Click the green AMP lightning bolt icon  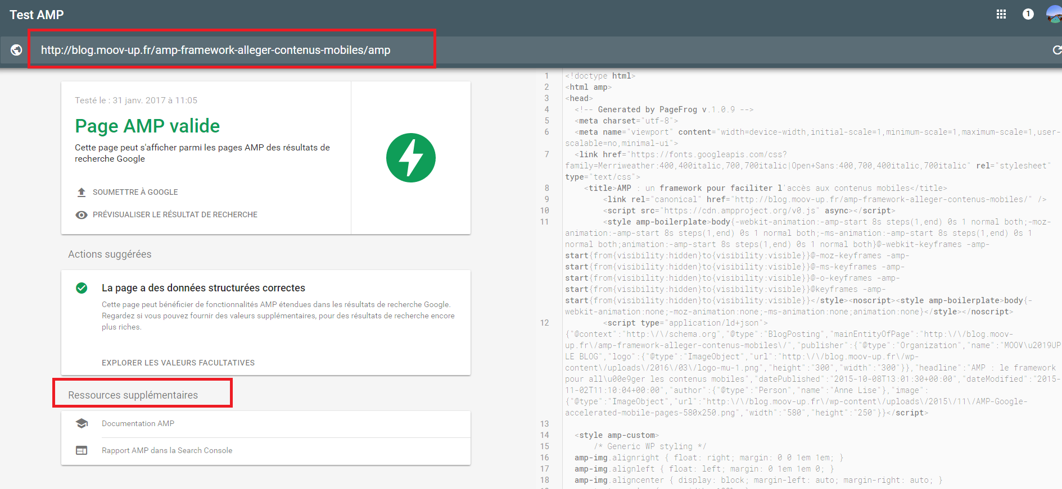coord(411,158)
